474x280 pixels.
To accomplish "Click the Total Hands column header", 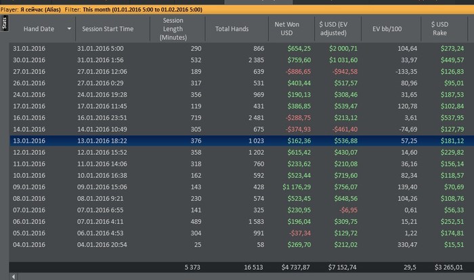I will pos(232,29).
